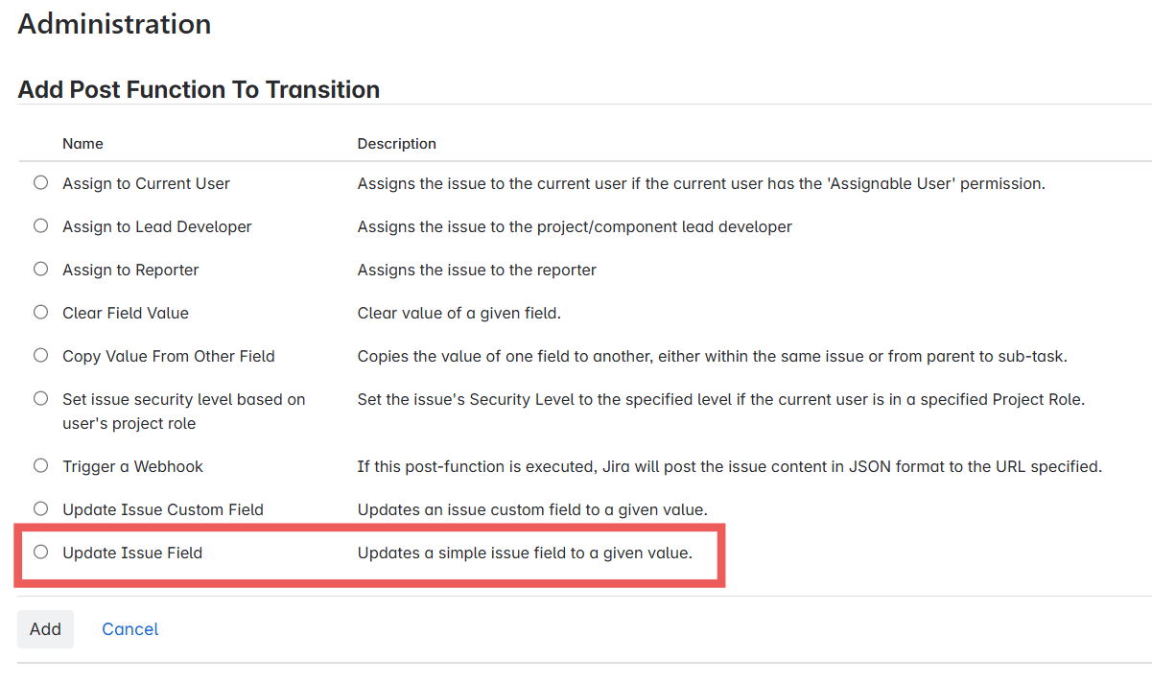Click the Add Post Function To Transition heading

(198, 89)
